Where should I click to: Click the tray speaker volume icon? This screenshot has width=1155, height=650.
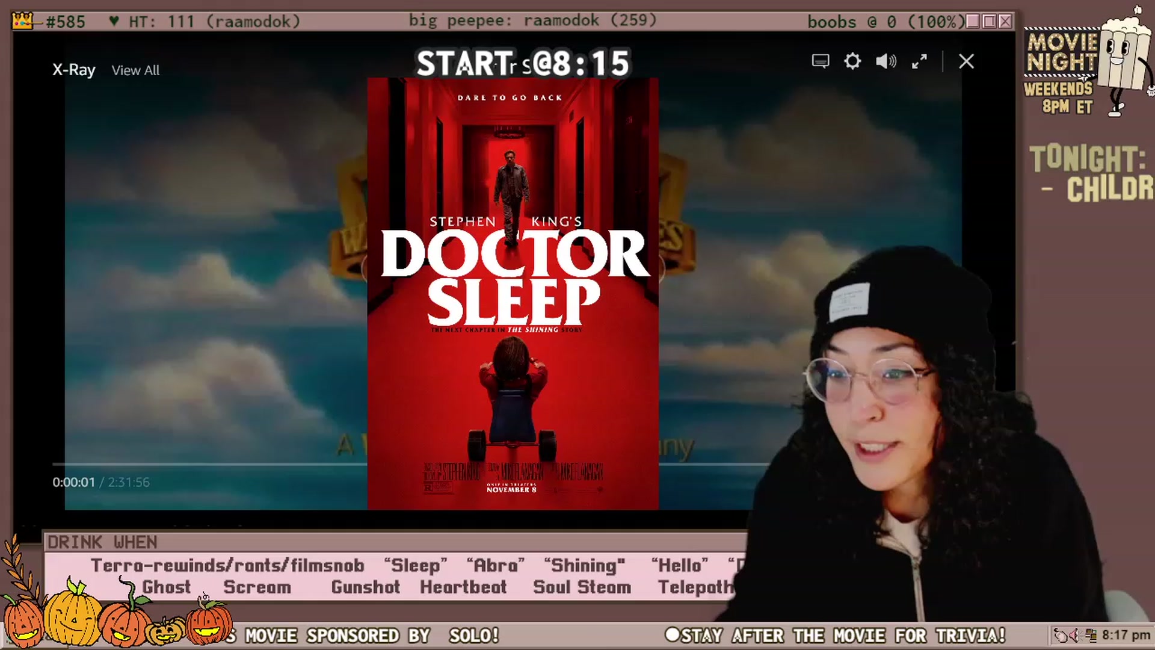[x=1074, y=635]
